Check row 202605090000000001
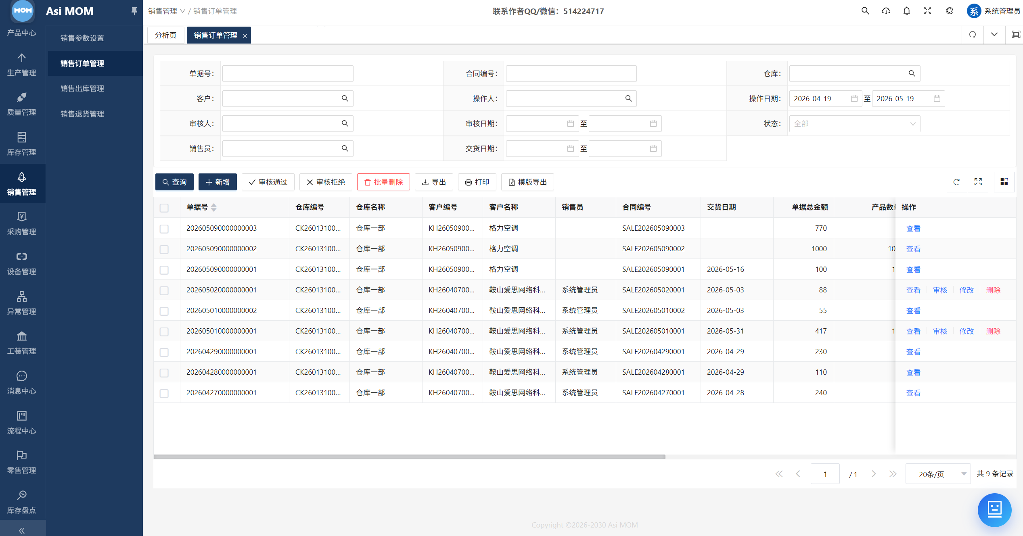This screenshot has width=1023, height=536. click(x=164, y=270)
